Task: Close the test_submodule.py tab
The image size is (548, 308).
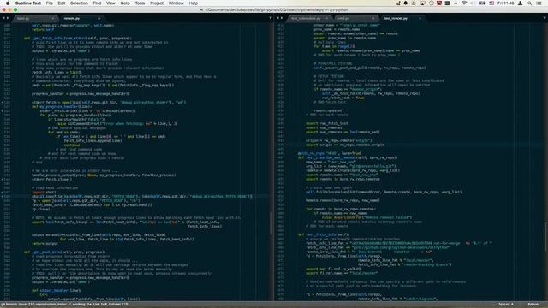Action: pyautogui.click(x=327, y=18)
